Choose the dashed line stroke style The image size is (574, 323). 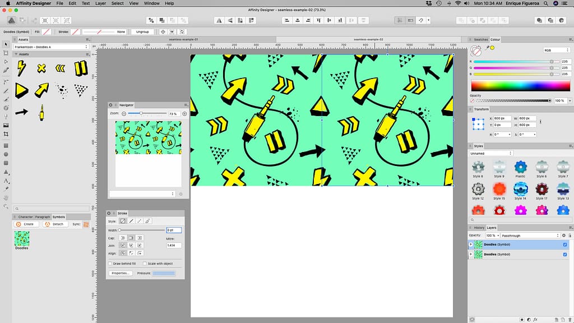click(138, 221)
